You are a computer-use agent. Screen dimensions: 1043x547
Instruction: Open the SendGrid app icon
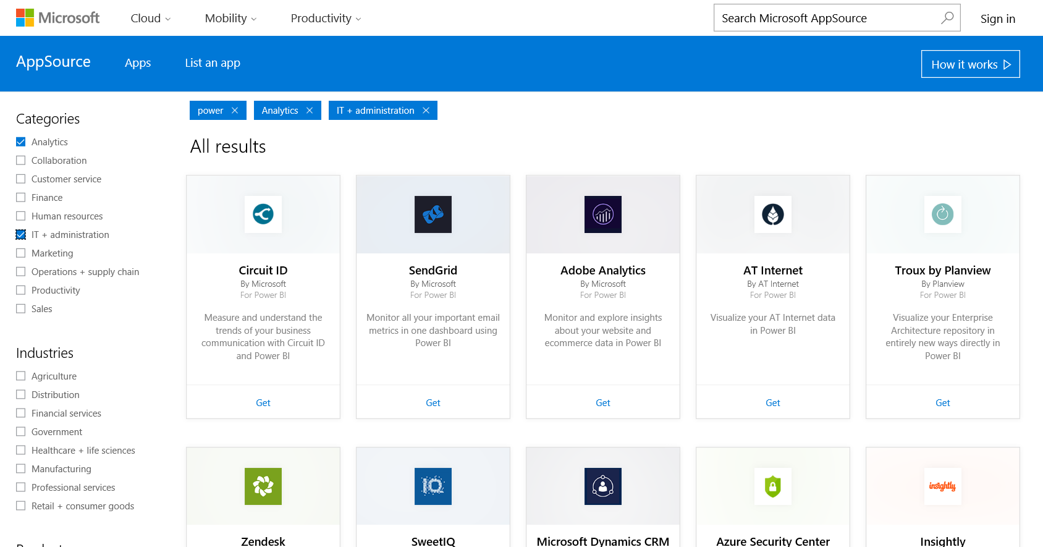pyautogui.click(x=433, y=214)
